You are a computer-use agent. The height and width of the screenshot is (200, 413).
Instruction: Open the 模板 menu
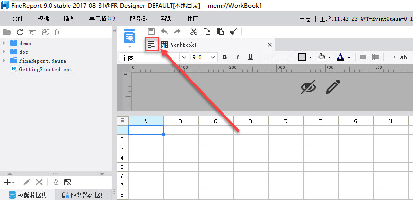(43, 18)
